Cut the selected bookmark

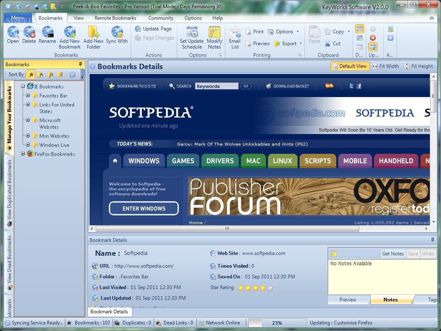point(332,44)
